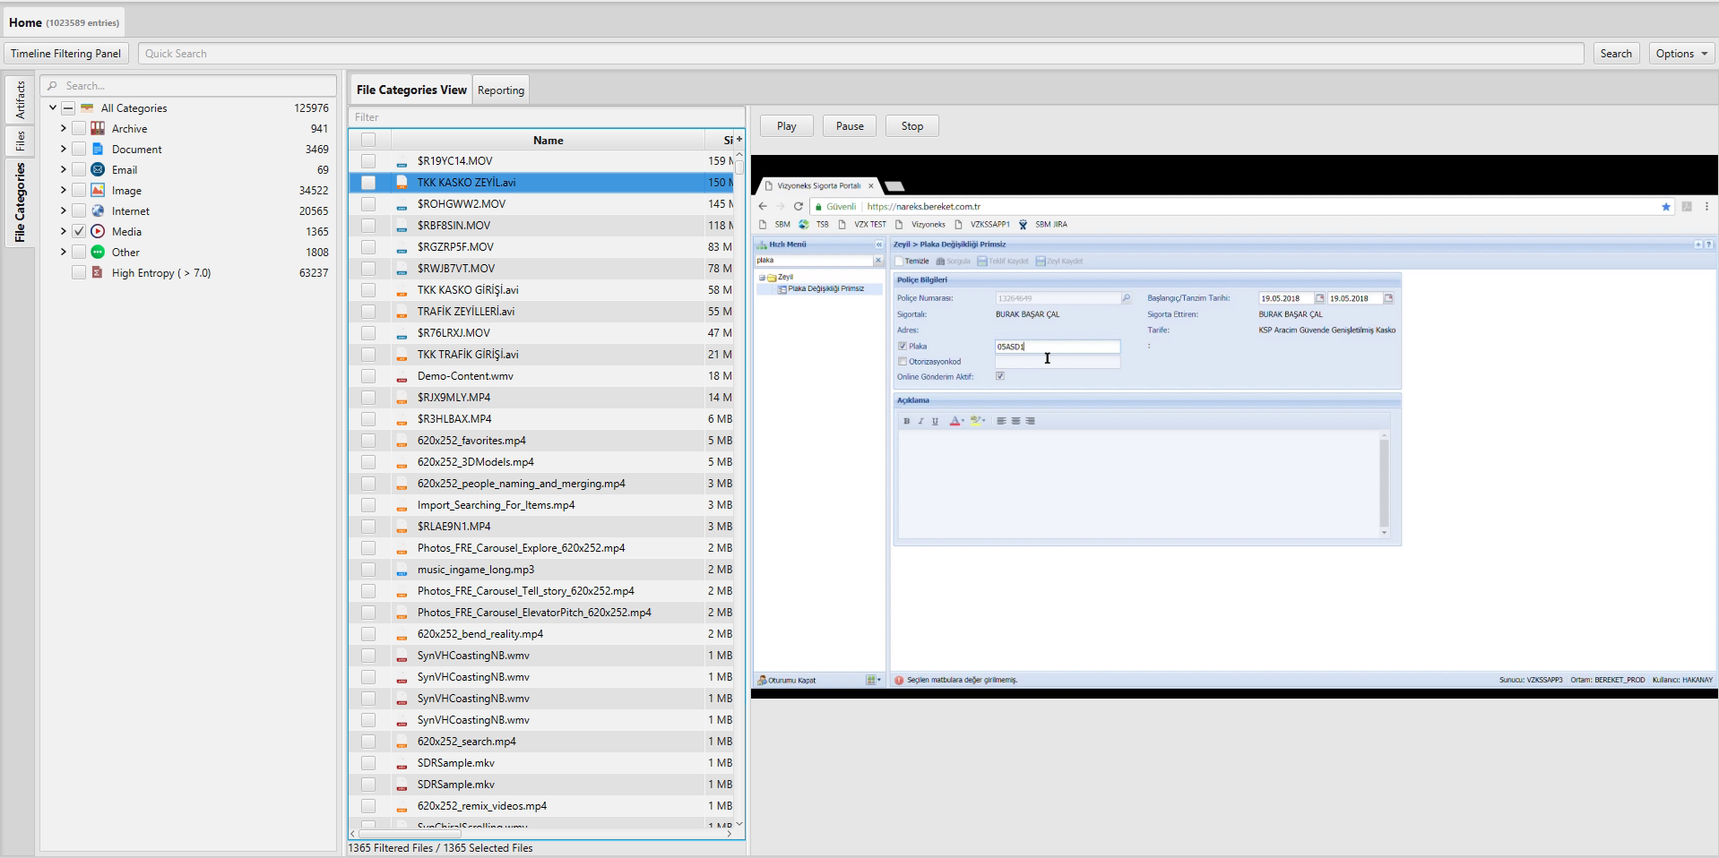Viewport: 1719px width, 858px height.
Task: Click the Document category icon
Action: coord(98,150)
